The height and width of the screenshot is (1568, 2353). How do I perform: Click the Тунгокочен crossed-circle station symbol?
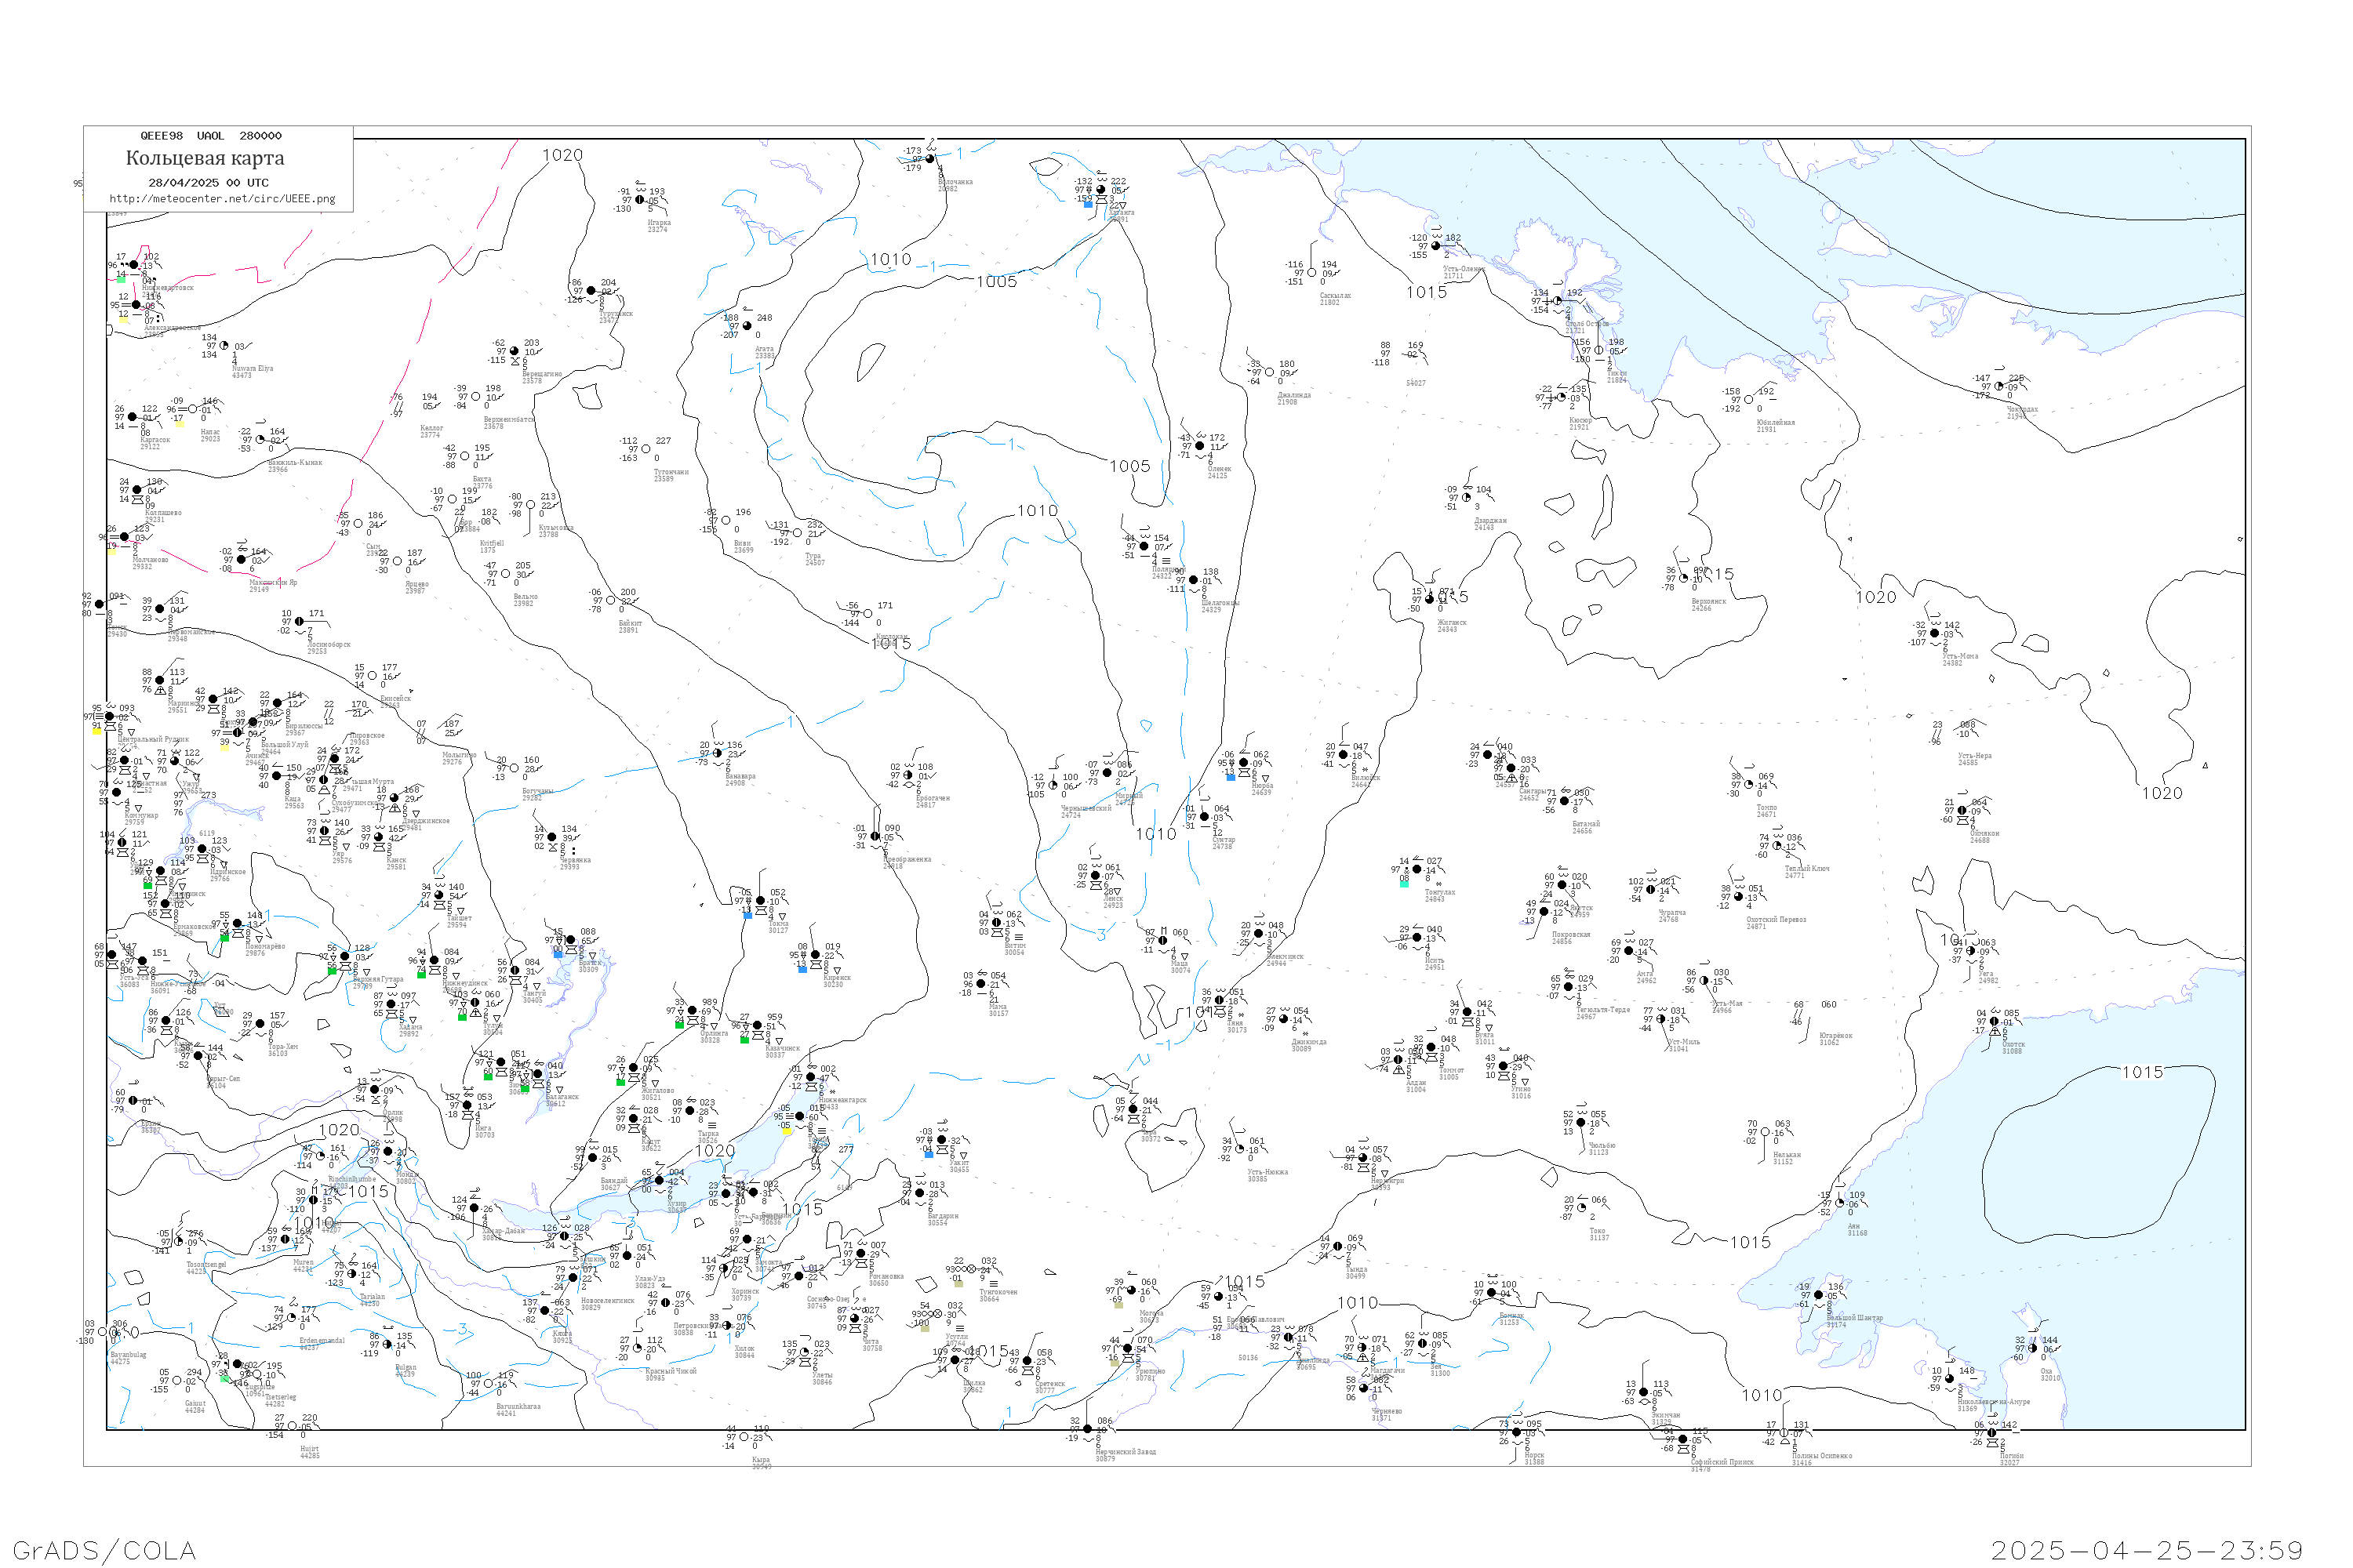coord(972,1269)
